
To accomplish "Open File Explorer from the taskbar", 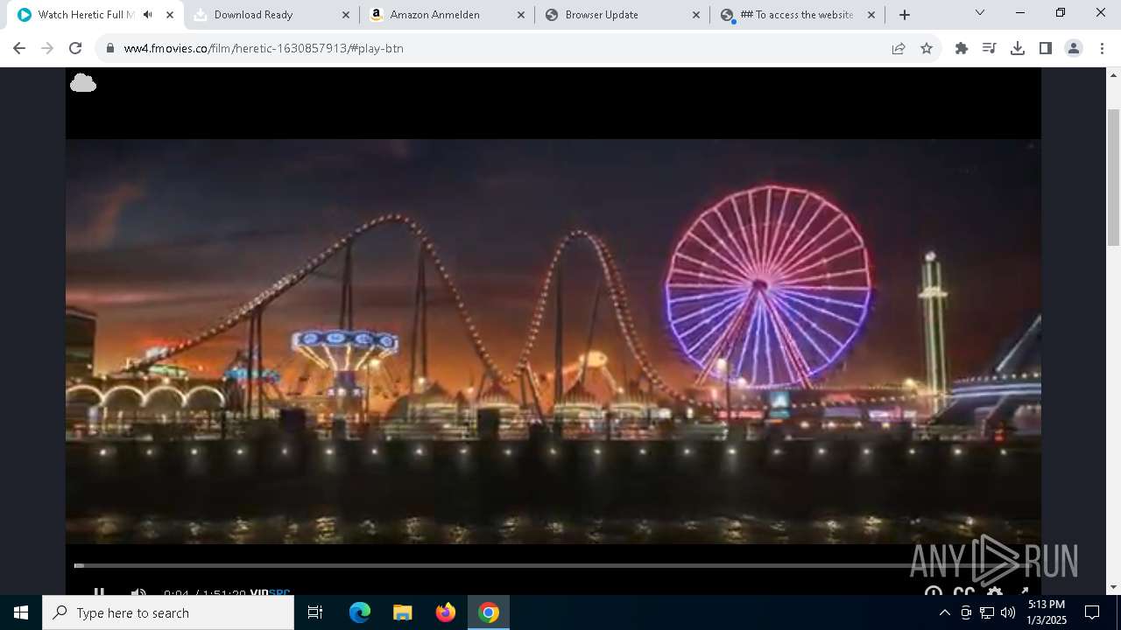I will coord(403,612).
